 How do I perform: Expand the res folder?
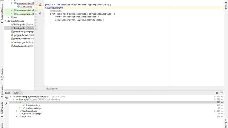point(9,17)
